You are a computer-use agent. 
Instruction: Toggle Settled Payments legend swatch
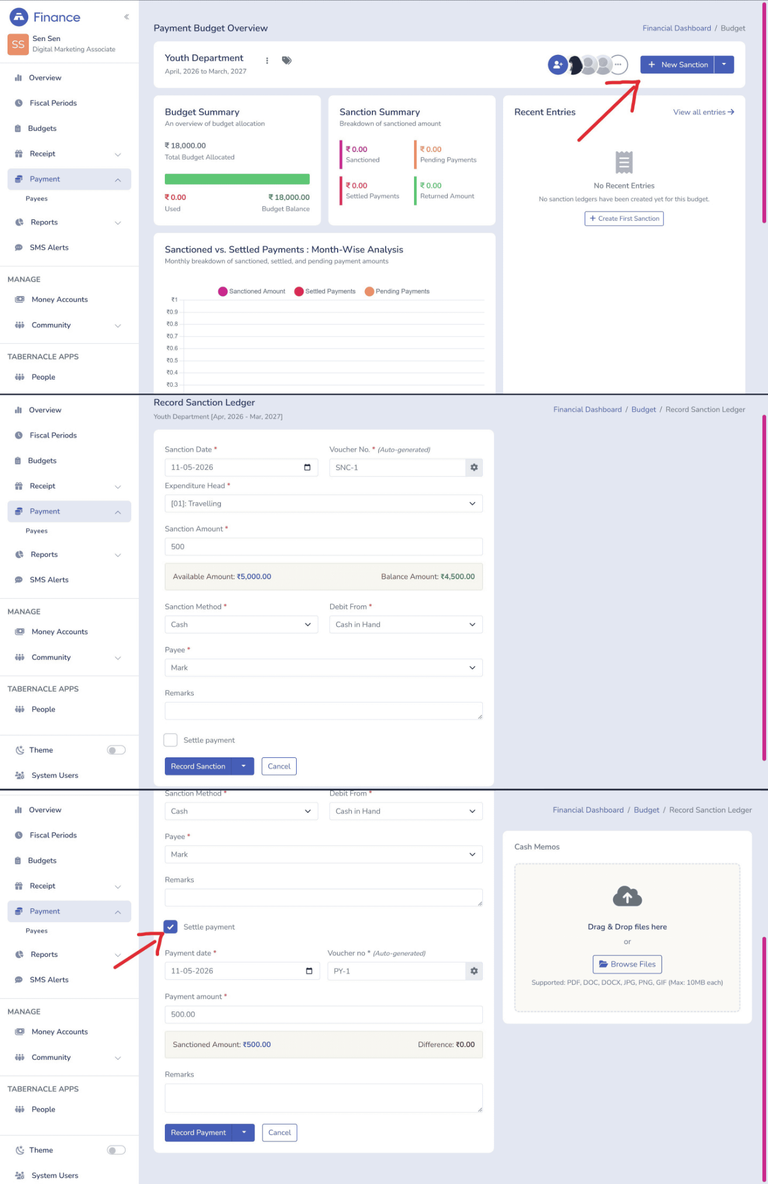[299, 291]
